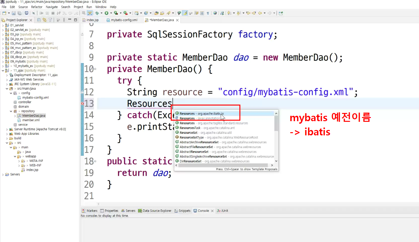Click the filter funnel icon in Project Explorer
The width and height of the screenshot is (419, 242).
(50, 20)
